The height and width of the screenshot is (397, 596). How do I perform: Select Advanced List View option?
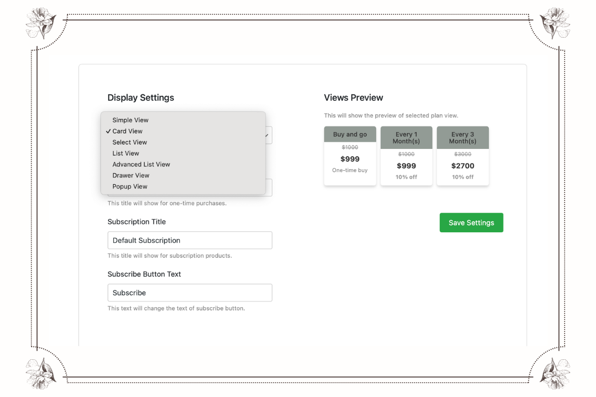(x=141, y=164)
